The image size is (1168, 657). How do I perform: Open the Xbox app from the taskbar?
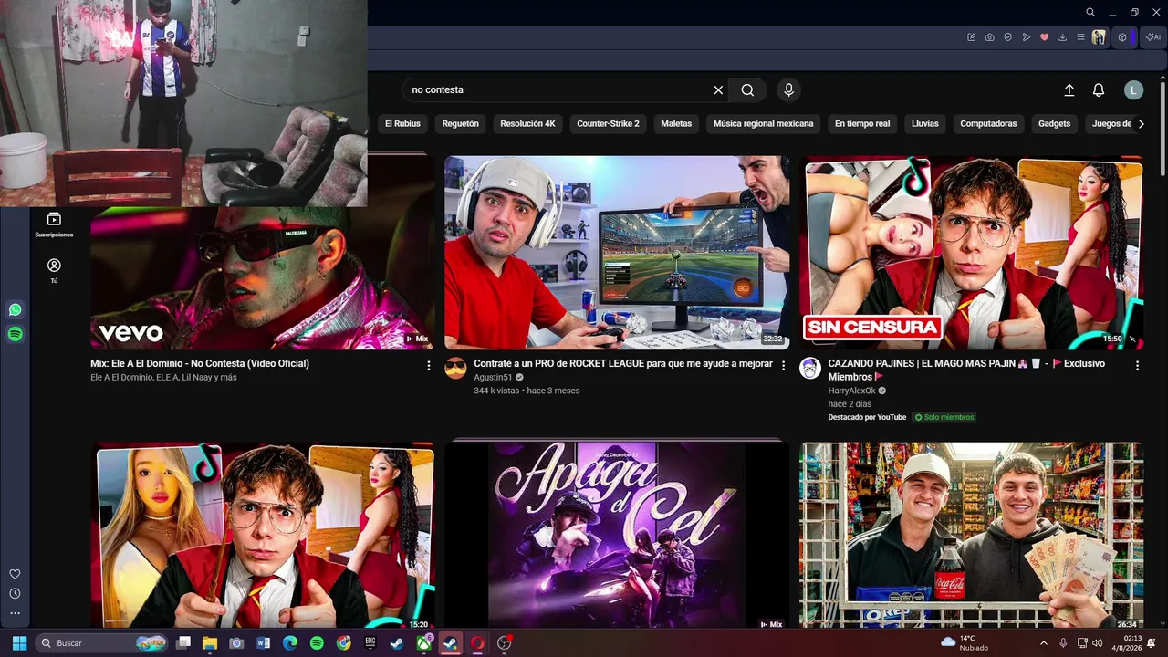423,643
